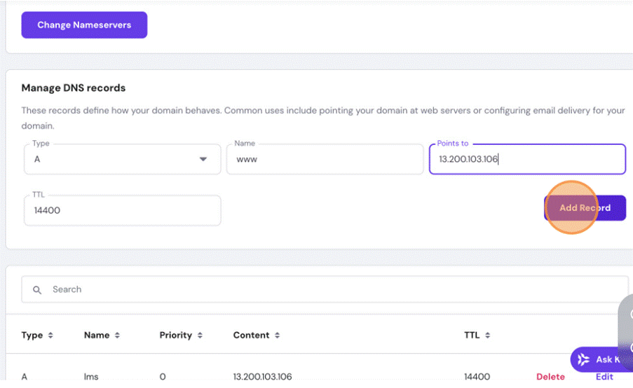Viewport: 633px width, 388px height.
Task: Sort records by the Type column arrows
Action: (50, 335)
